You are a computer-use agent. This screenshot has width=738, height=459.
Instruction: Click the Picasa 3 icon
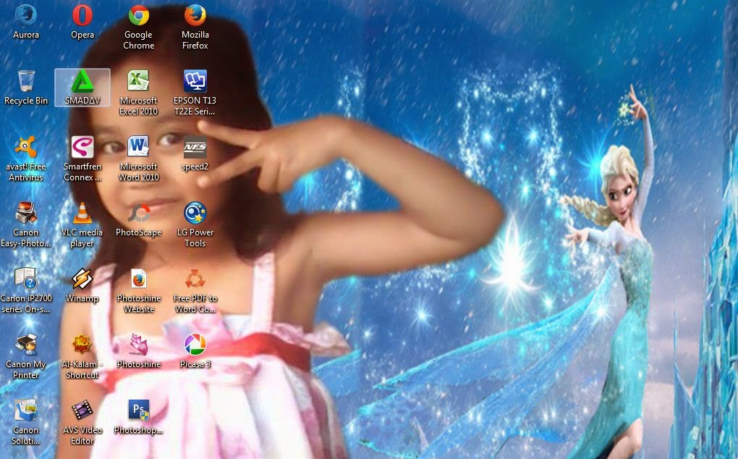click(x=195, y=345)
